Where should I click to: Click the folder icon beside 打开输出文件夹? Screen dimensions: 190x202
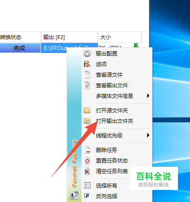click(87, 121)
